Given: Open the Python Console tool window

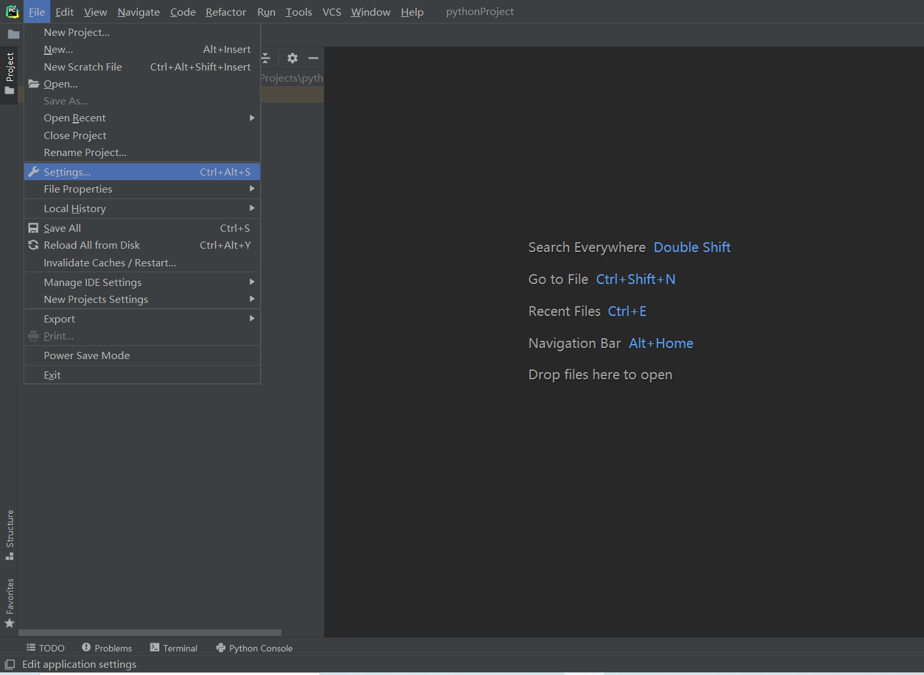Looking at the screenshot, I should click(x=254, y=648).
